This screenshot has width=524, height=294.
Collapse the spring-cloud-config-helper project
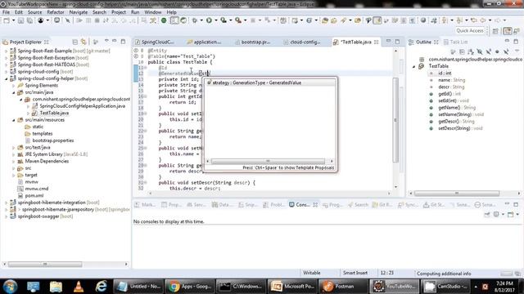(x=6, y=78)
